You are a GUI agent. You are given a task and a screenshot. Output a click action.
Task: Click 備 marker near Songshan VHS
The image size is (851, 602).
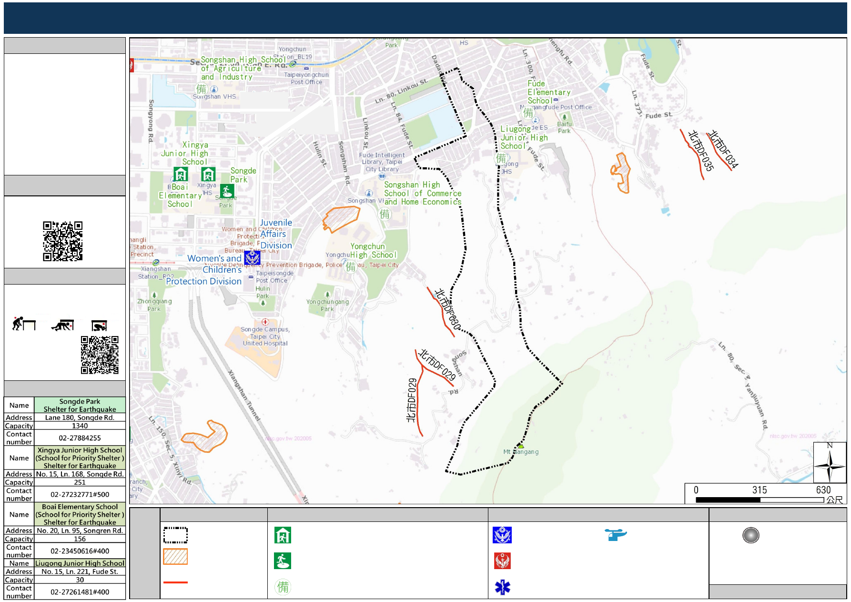[202, 89]
